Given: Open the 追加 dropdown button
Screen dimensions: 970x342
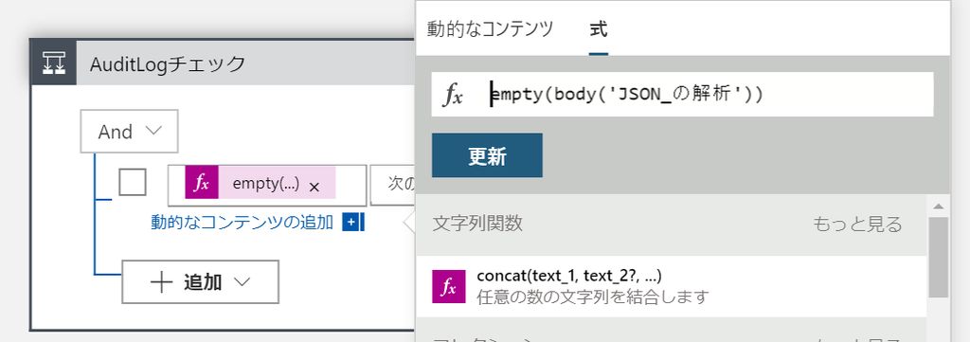Looking at the screenshot, I should coord(200,282).
